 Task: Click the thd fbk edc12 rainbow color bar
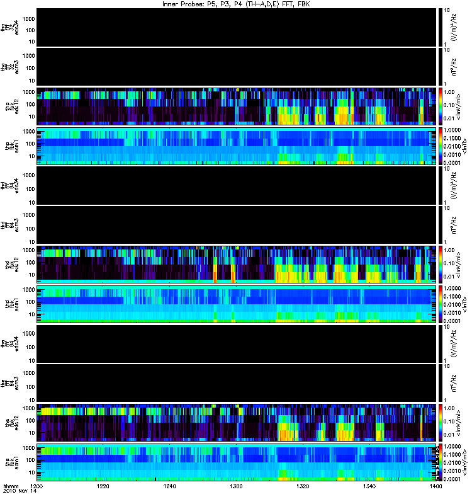pyautogui.click(x=440, y=265)
